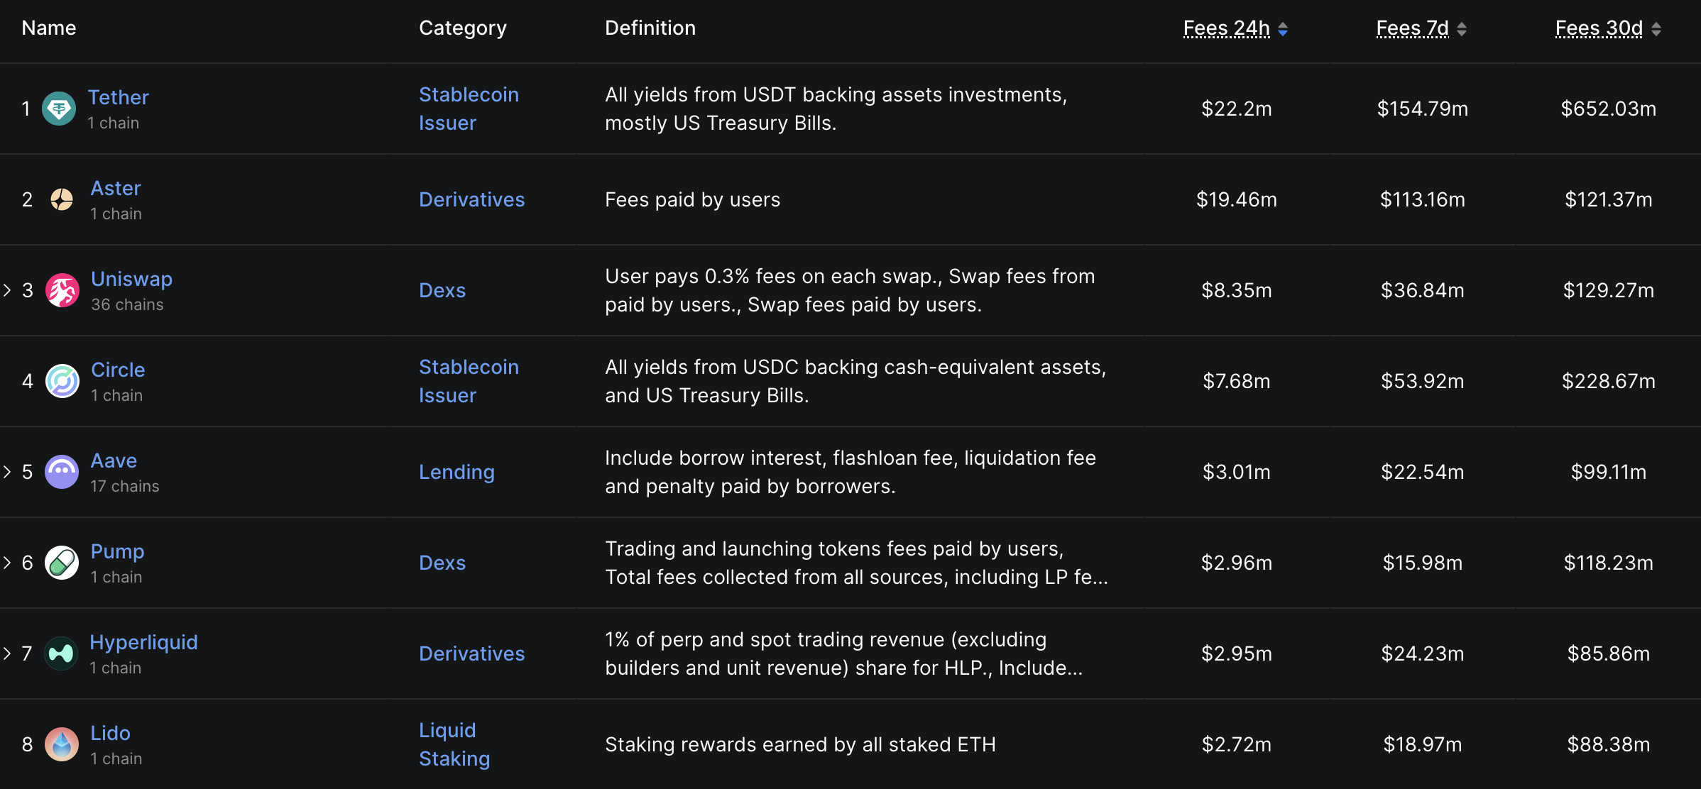Click Aave's $3.01m 24h fees value
The width and height of the screenshot is (1701, 789).
(1237, 472)
